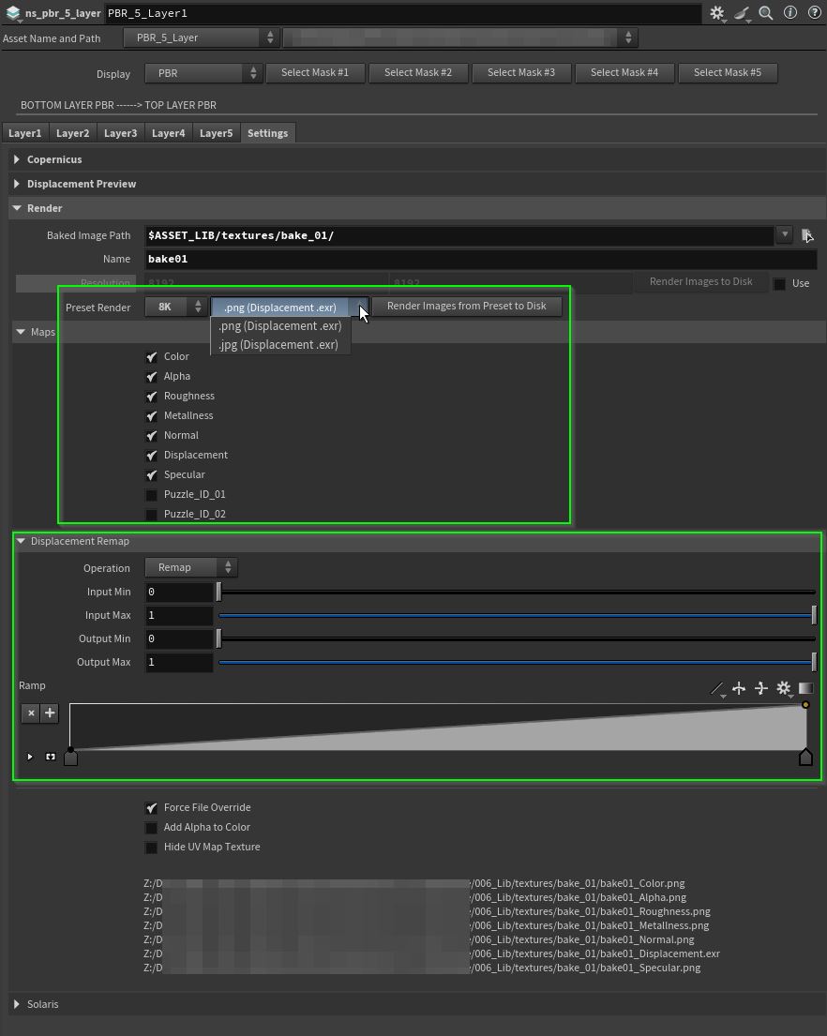Enable Add Alpha to Color checkbox
The width and height of the screenshot is (827, 1036).
152,827
